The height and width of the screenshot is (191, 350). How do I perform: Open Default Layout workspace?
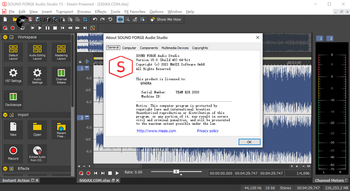(x=13, y=52)
